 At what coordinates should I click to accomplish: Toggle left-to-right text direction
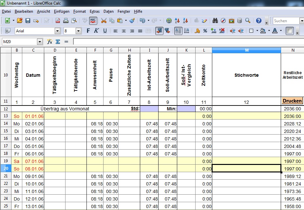pos(159,31)
